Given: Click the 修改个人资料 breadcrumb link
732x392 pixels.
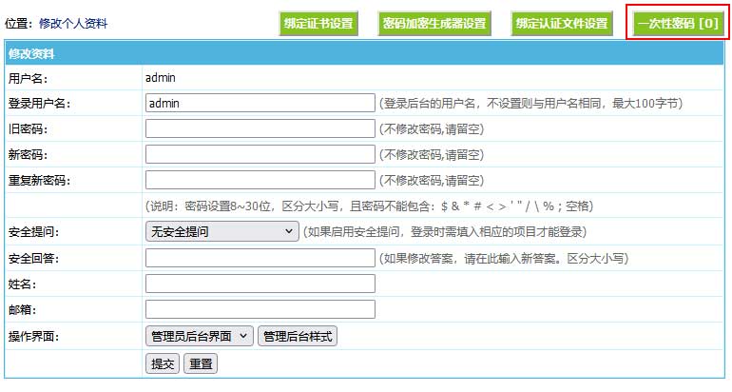Looking at the screenshot, I should [72, 21].
